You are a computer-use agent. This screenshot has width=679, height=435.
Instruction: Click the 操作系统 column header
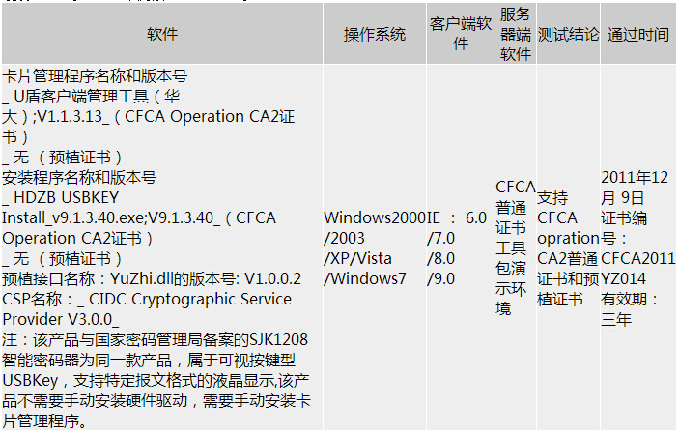(375, 34)
